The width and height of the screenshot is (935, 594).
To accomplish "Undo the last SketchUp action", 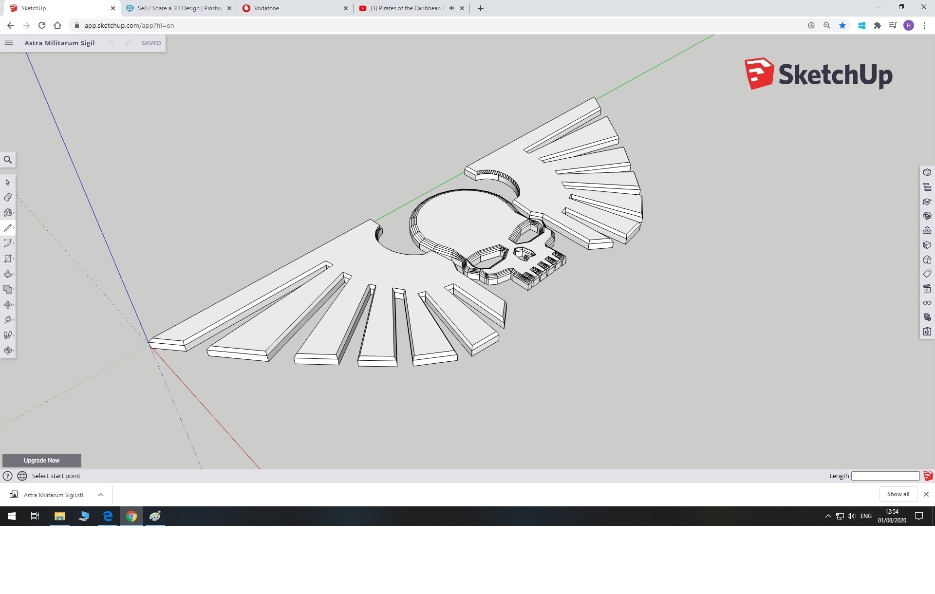I will (x=111, y=43).
